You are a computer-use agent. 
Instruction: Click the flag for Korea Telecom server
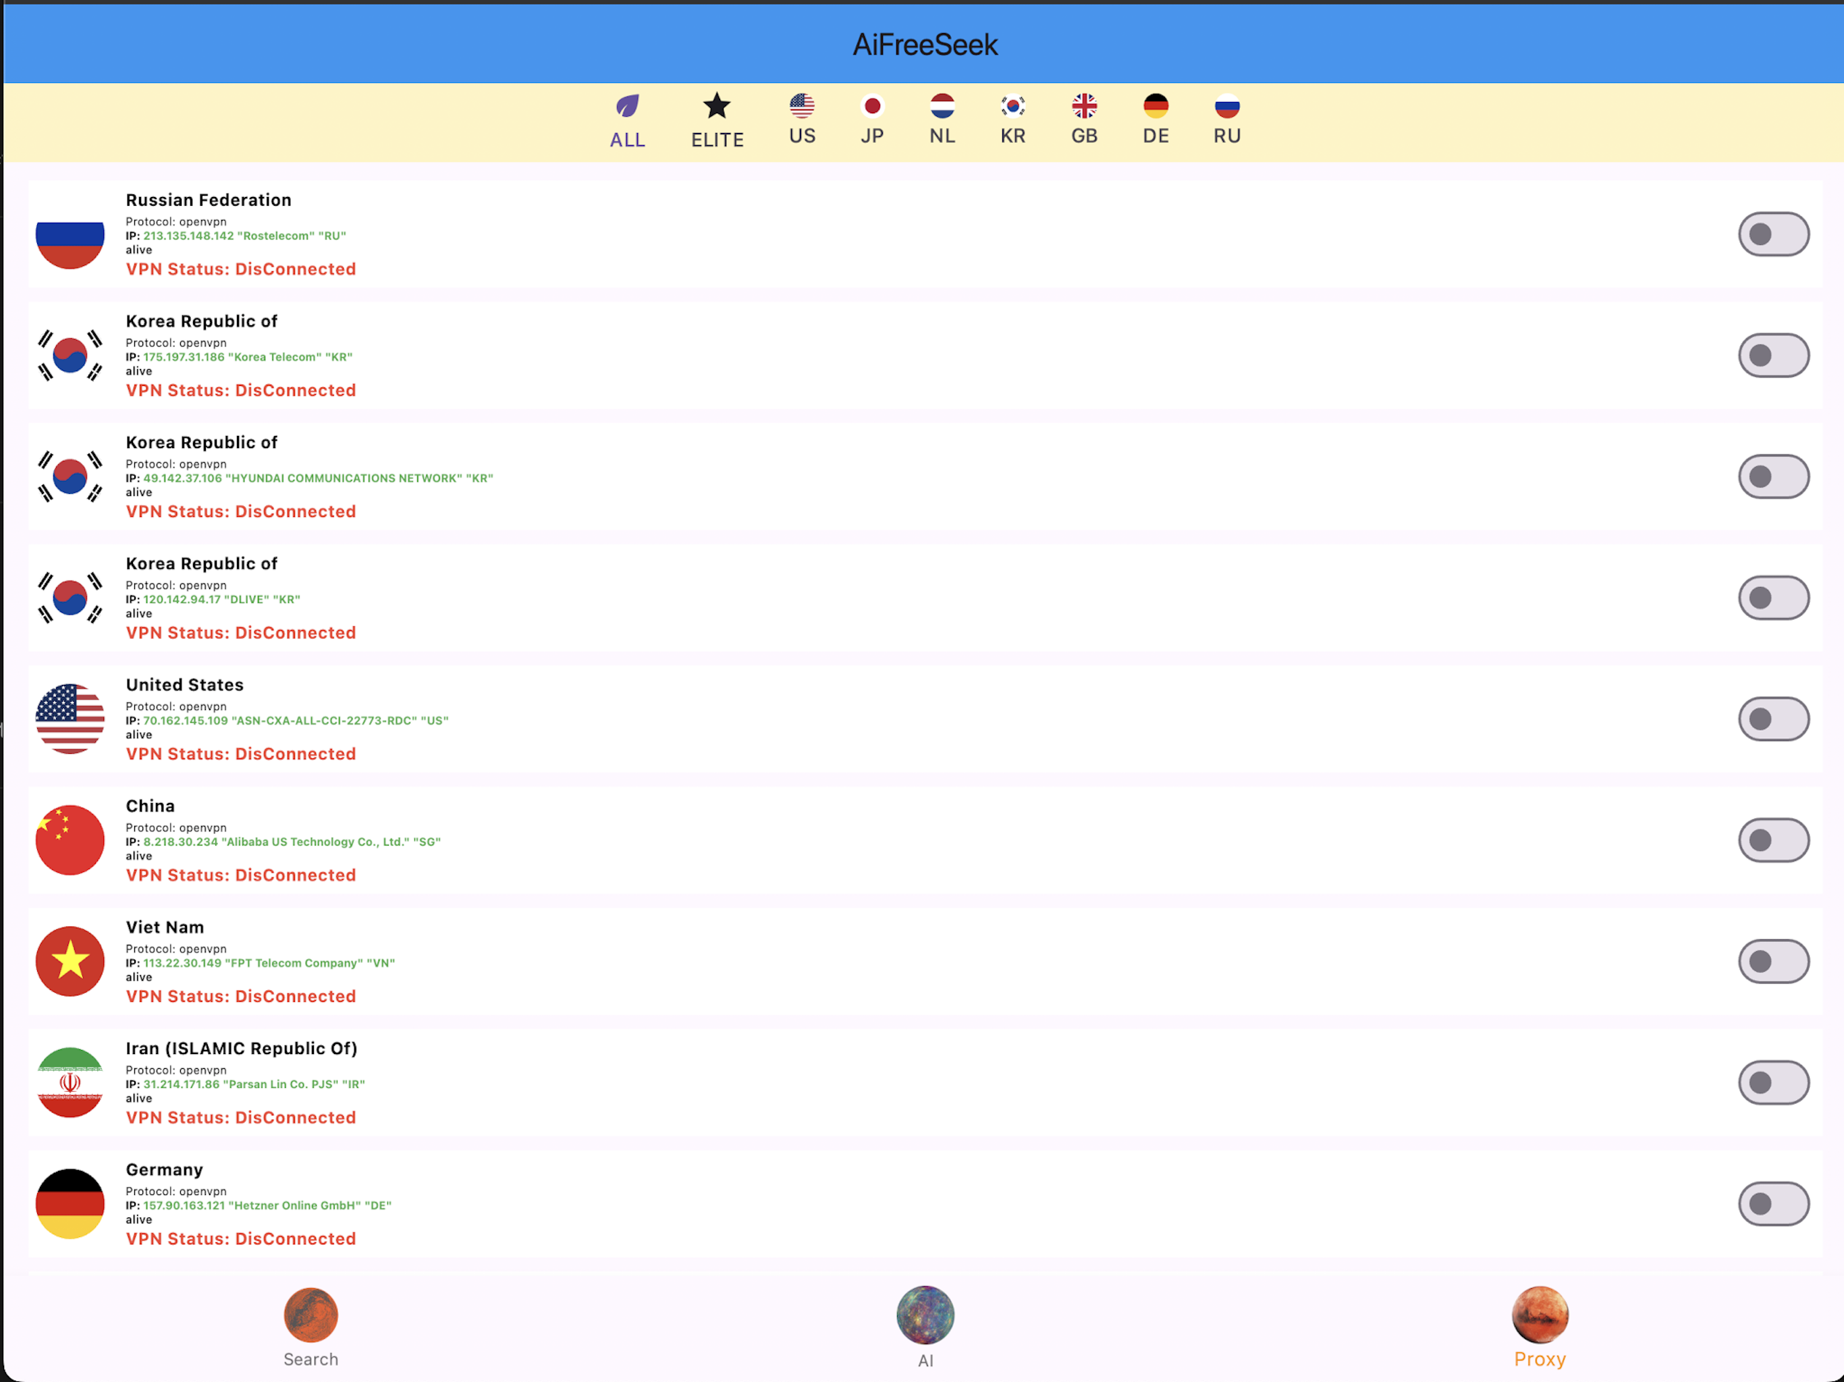[70, 356]
